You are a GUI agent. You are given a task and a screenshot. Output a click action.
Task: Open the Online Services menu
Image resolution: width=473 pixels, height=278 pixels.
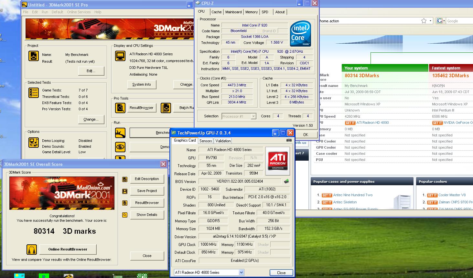79,12
